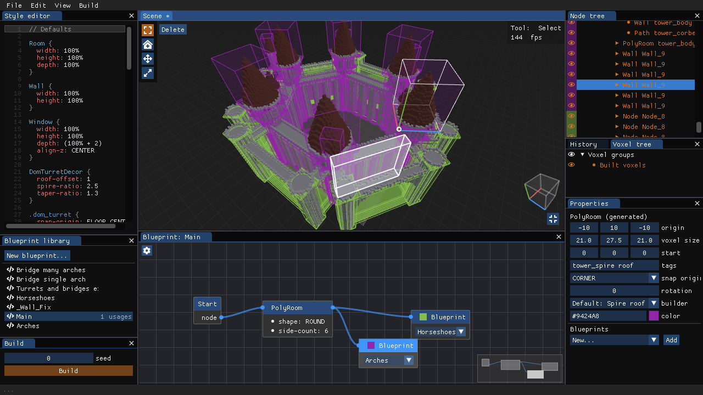
Task: Click the orange Build button
Action: click(69, 371)
